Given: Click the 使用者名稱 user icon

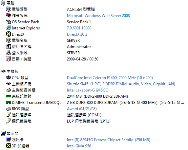Looking at the screenshot, I should [9, 47].
